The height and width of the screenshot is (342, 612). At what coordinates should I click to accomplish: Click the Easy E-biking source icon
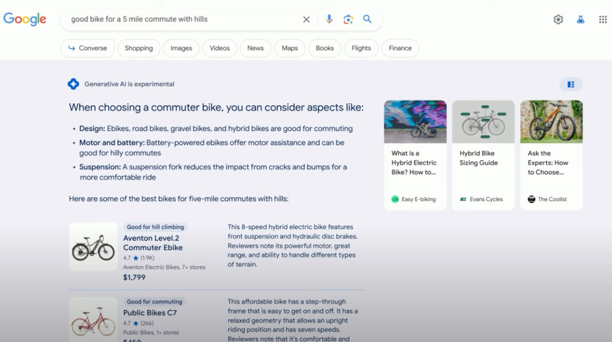coord(395,199)
